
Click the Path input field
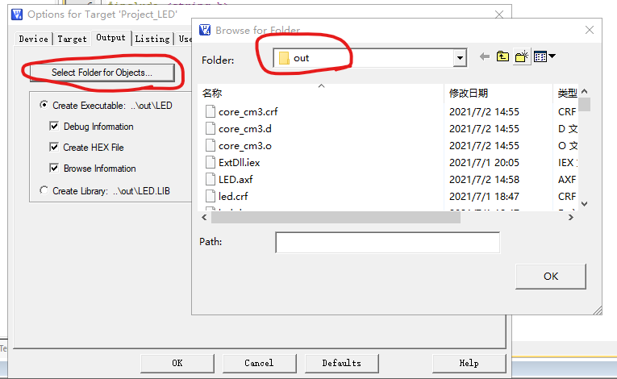(x=388, y=243)
